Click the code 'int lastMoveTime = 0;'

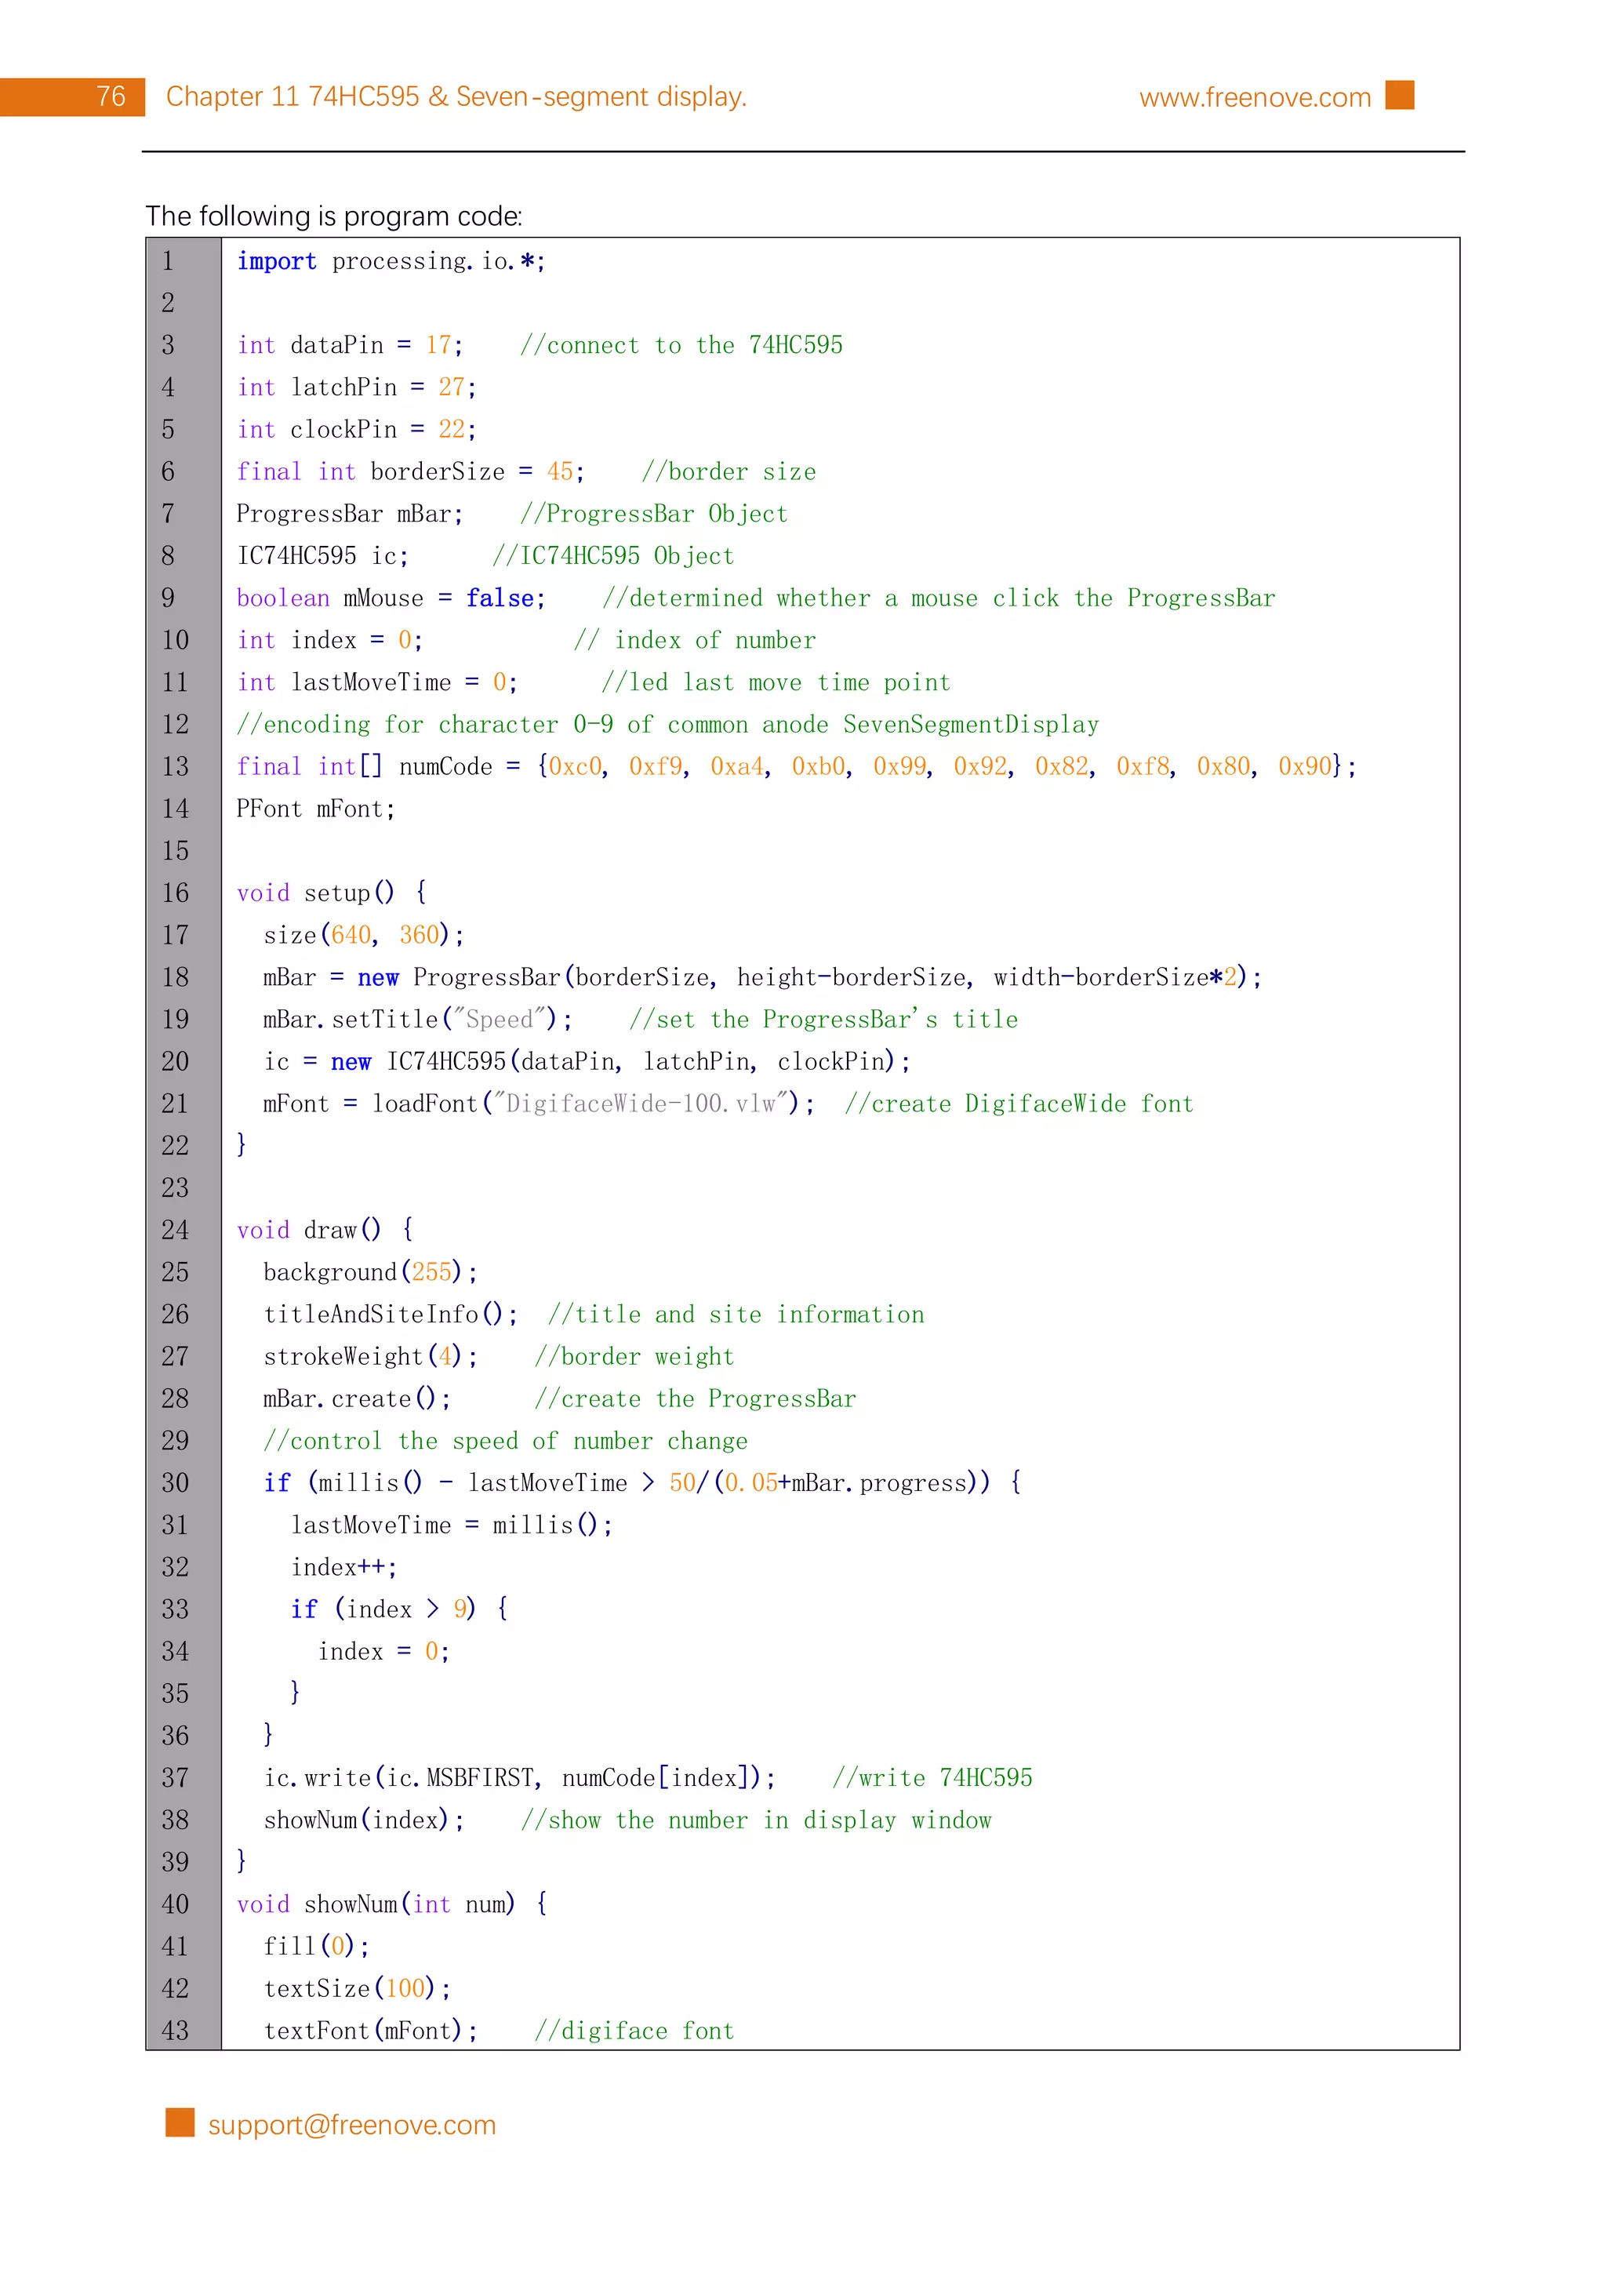click(x=377, y=682)
